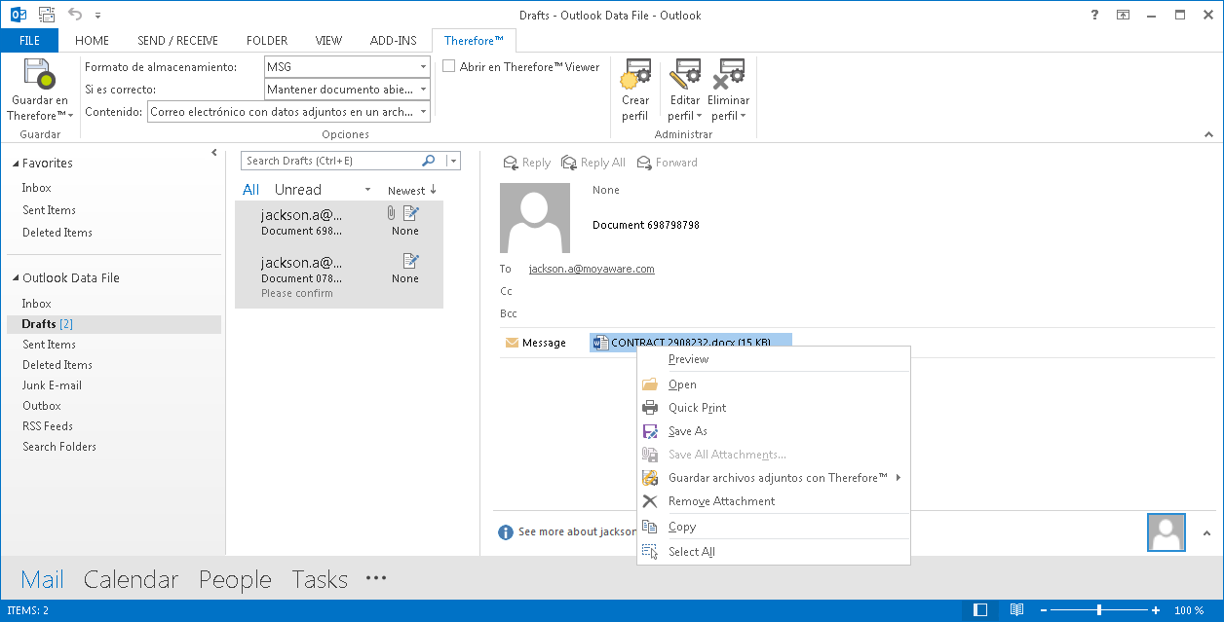This screenshot has width=1224, height=622.
Task: Expand the people pane chevron
Action: (x=1207, y=532)
